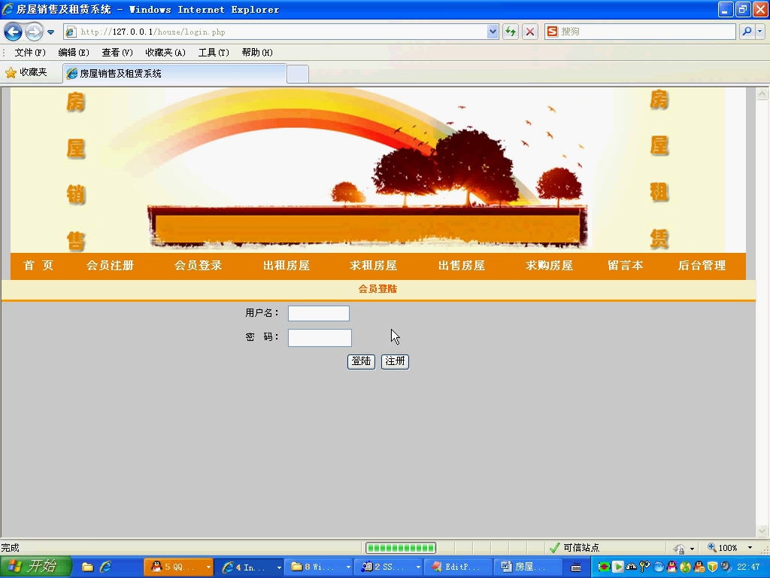Open the privacy icon dropdown arrow
This screenshot has width=770, height=578.
click(x=692, y=549)
